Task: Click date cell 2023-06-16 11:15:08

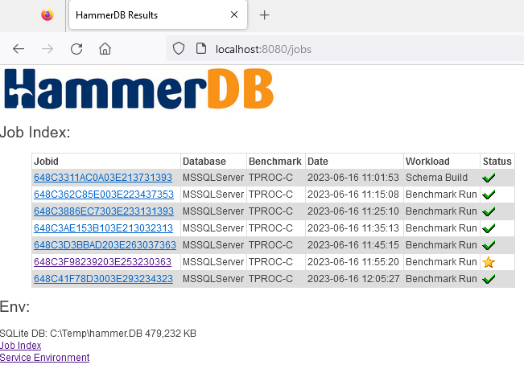Action: click(x=353, y=195)
